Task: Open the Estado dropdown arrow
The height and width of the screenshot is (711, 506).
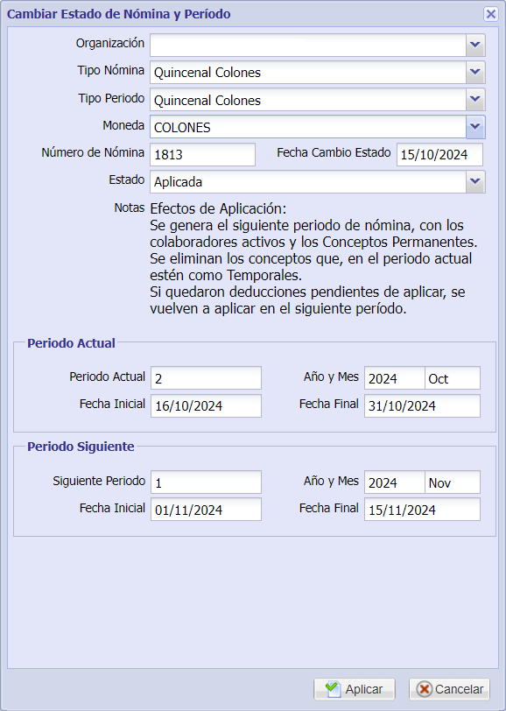Action: click(x=475, y=181)
